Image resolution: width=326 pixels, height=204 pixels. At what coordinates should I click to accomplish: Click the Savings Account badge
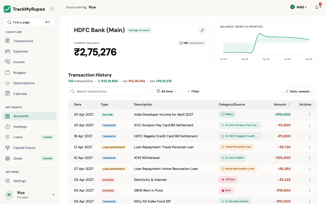tap(139, 30)
